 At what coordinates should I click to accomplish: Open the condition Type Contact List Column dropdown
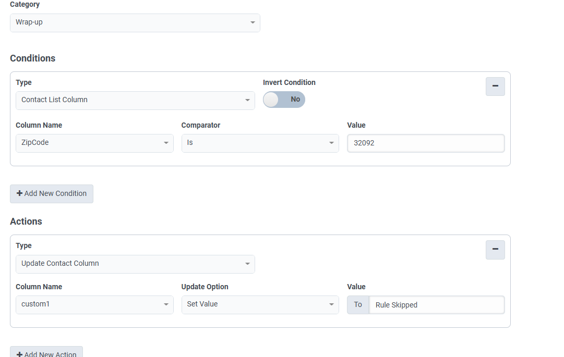click(135, 100)
